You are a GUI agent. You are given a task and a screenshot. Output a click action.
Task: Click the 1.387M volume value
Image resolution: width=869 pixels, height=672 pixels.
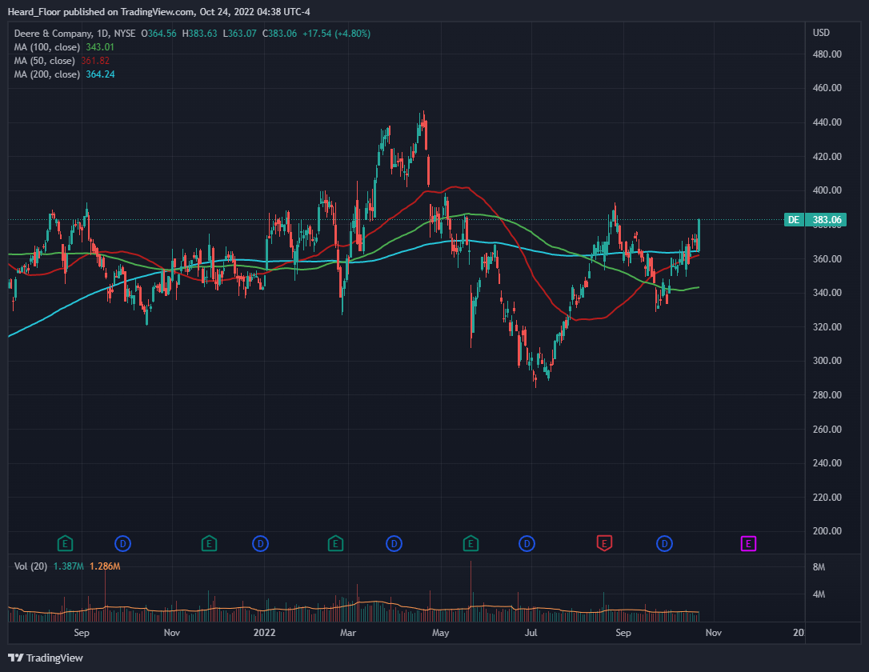[x=68, y=566]
